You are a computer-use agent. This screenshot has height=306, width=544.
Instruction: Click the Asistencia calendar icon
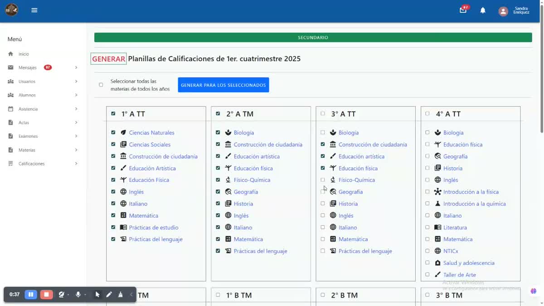pyautogui.click(x=10, y=109)
